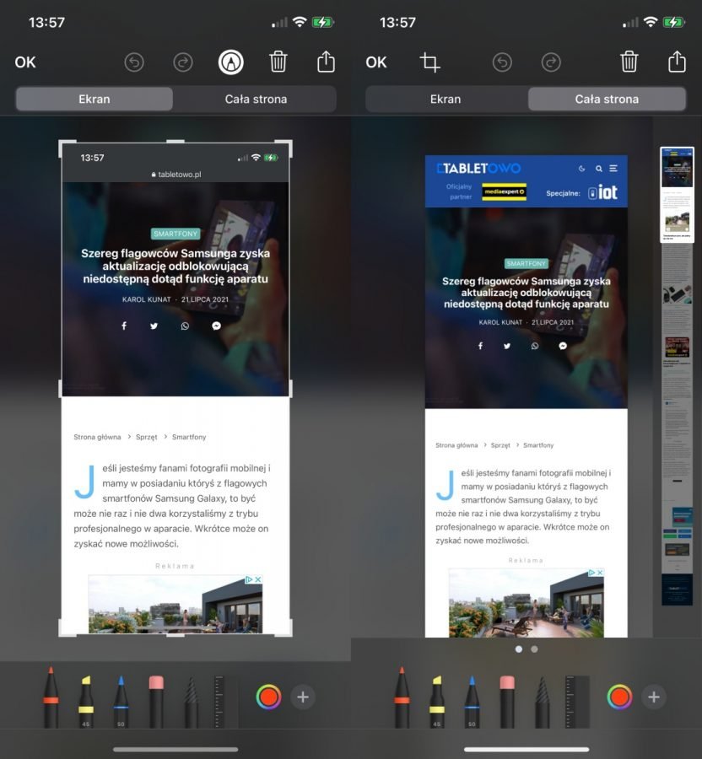Open hamburger menu in right preview header
This screenshot has height=759, width=702.
[x=613, y=169]
